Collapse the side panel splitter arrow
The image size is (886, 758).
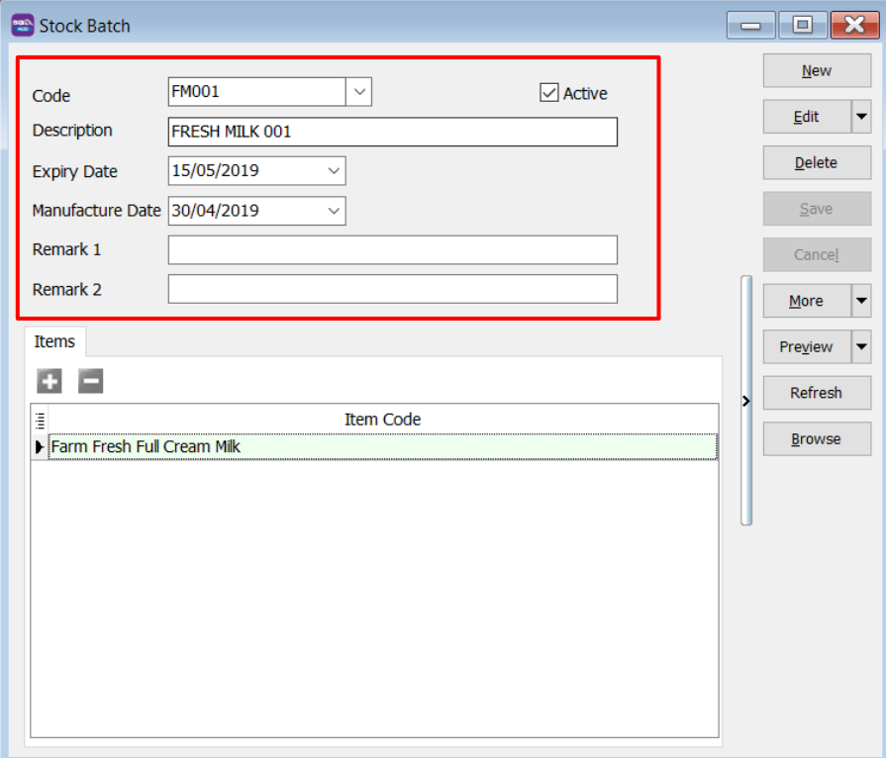[x=745, y=401]
